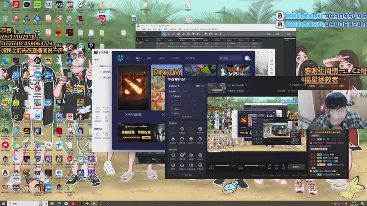Open the 文件 menu in Studio One
Image resolution: width=367 pixels, height=206 pixels.
coord(139,29)
